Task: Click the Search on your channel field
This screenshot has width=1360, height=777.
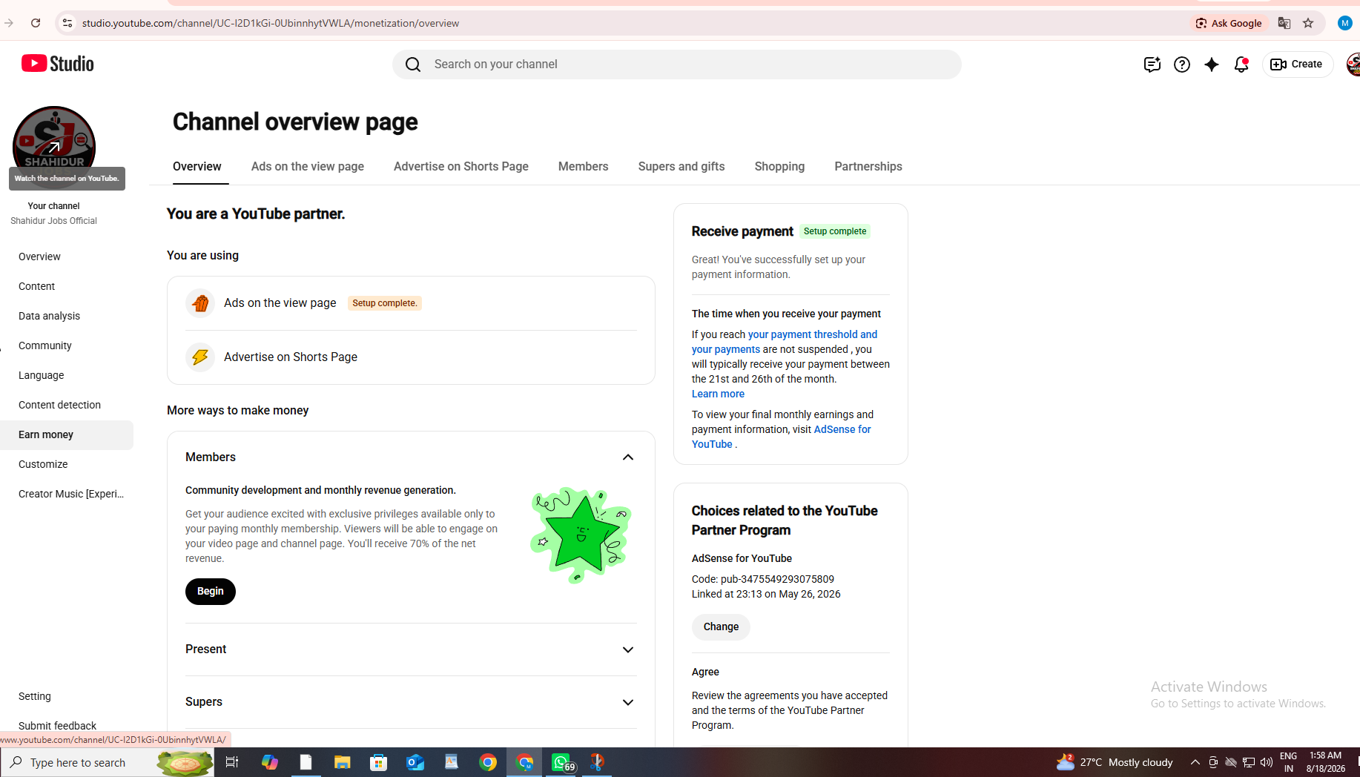Action: tap(677, 65)
